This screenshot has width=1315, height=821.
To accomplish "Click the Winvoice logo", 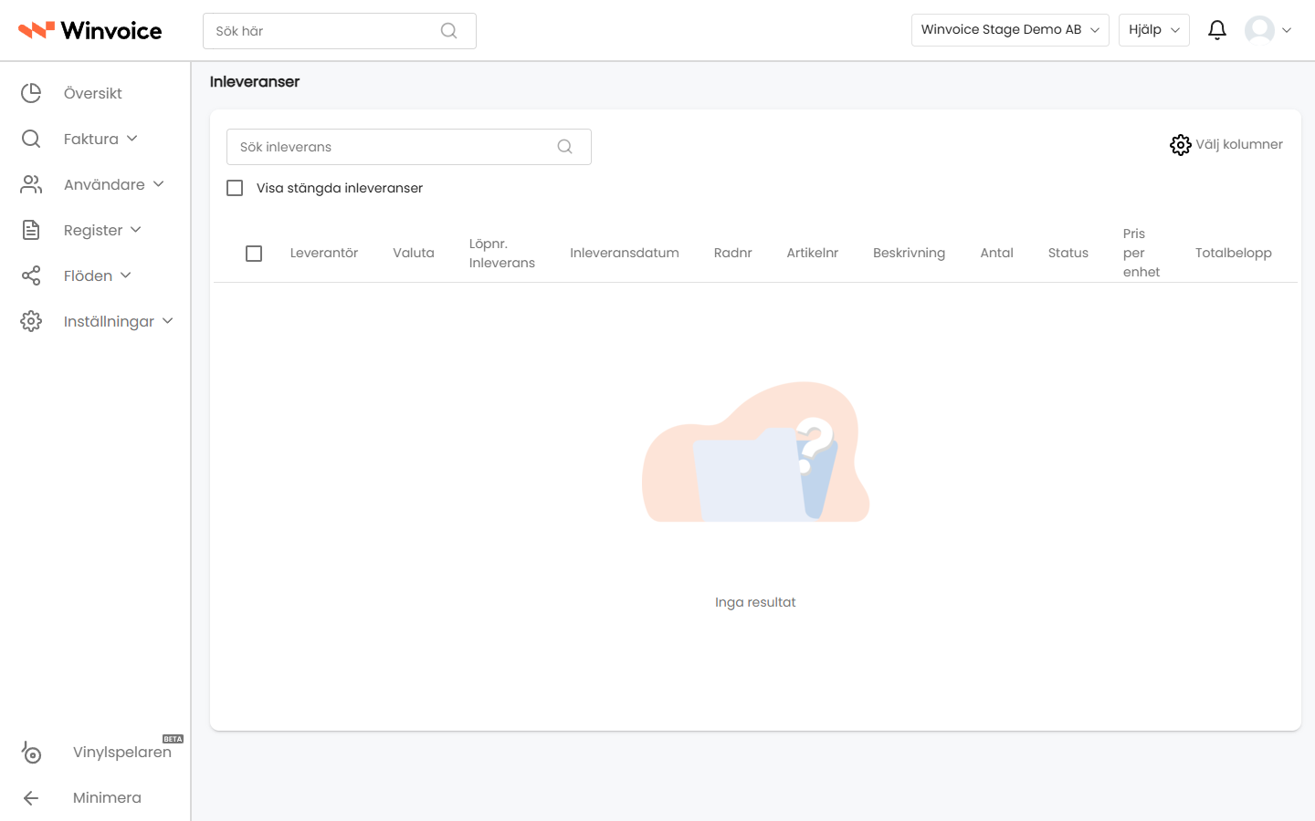I will pos(89,30).
